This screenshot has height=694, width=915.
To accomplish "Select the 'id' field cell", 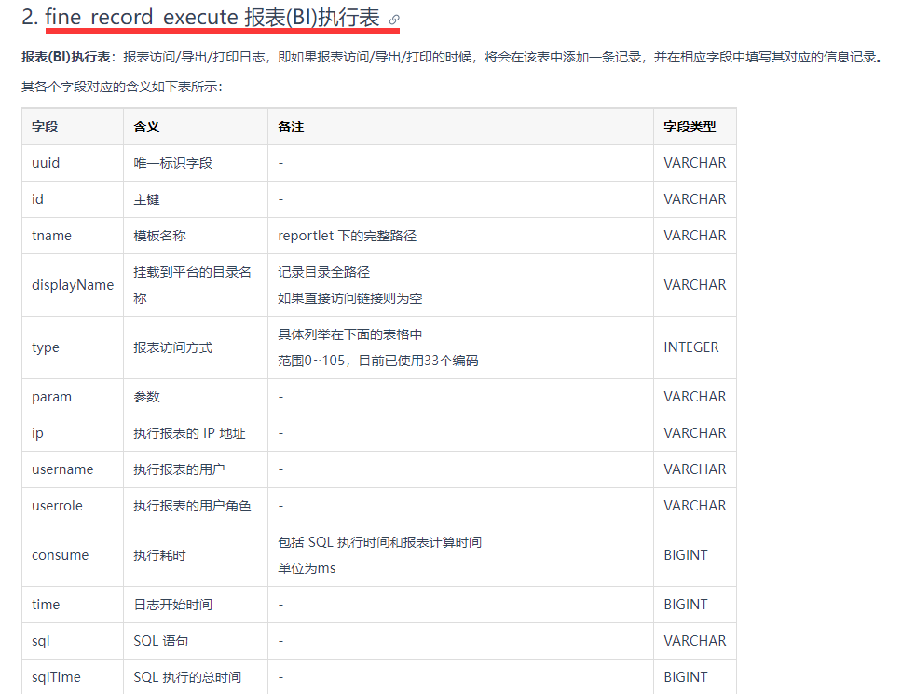I will (x=73, y=199).
